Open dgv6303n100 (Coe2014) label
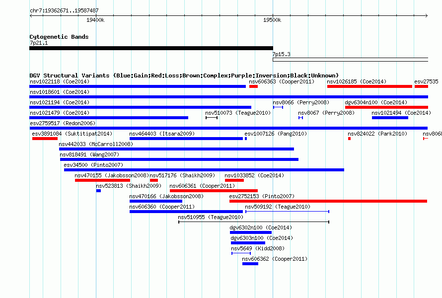This screenshot has height=298, width=442. click(262, 238)
